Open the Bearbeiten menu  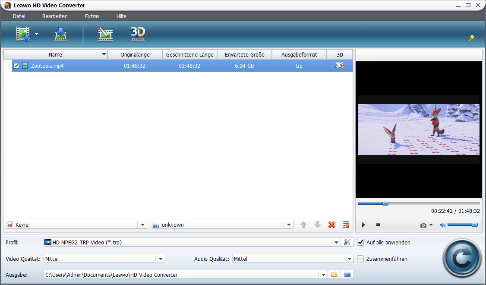[x=55, y=16]
